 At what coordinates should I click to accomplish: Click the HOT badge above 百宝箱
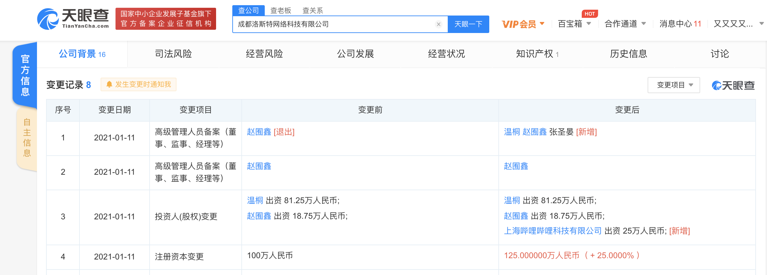[590, 14]
